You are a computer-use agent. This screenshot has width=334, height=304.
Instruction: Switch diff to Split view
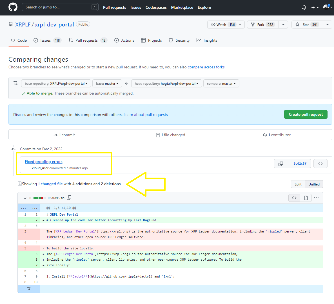[298, 184]
